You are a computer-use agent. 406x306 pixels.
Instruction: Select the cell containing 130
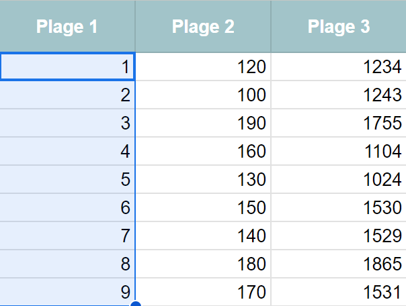pyautogui.click(x=203, y=179)
